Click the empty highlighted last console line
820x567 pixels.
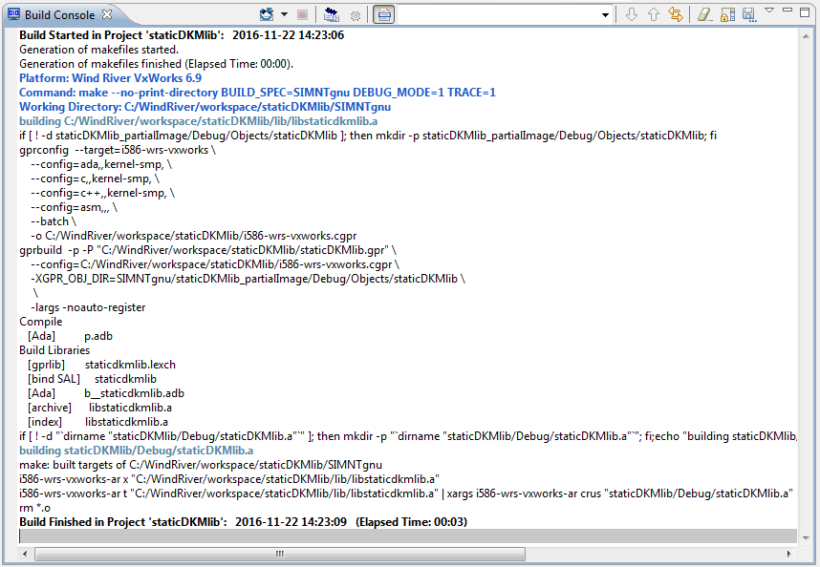[408, 536]
